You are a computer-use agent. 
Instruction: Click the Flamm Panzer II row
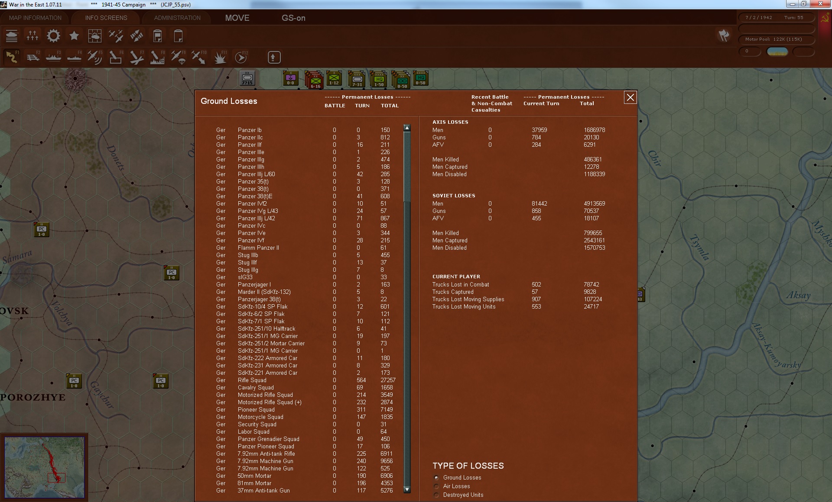[x=305, y=248]
